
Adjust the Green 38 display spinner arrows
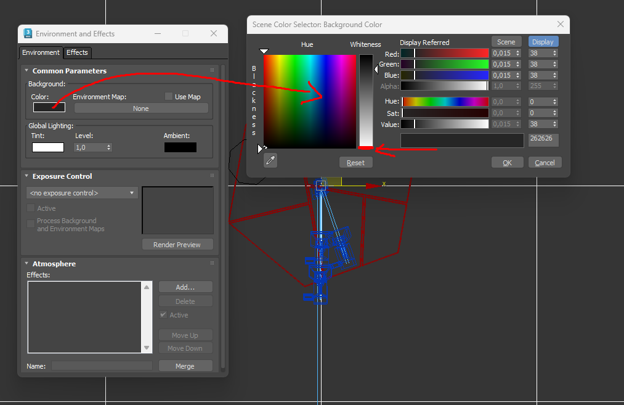(554, 64)
